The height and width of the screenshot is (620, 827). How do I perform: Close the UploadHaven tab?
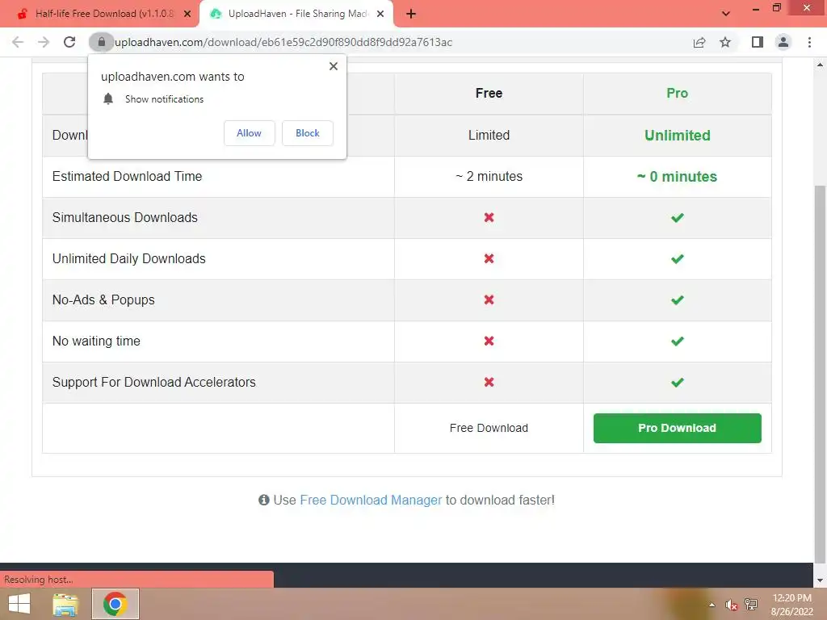[380, 14]
